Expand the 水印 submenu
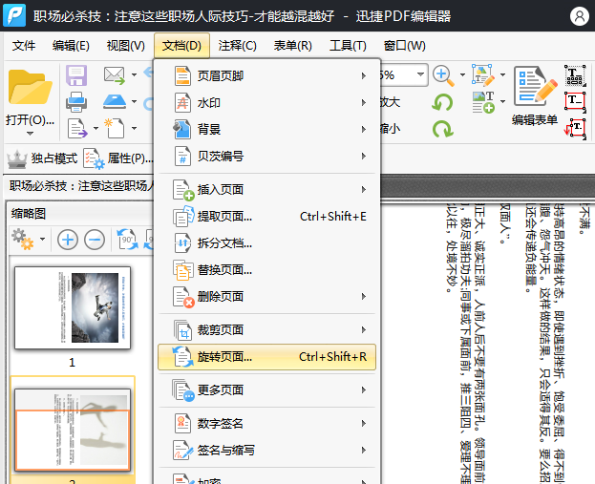This screenshot has width=595, height=484. [x=266, y=103]
